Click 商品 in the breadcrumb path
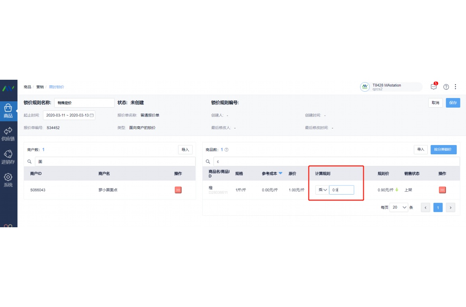466x307 pixels. pyautogui.click(x=27, y=87)
